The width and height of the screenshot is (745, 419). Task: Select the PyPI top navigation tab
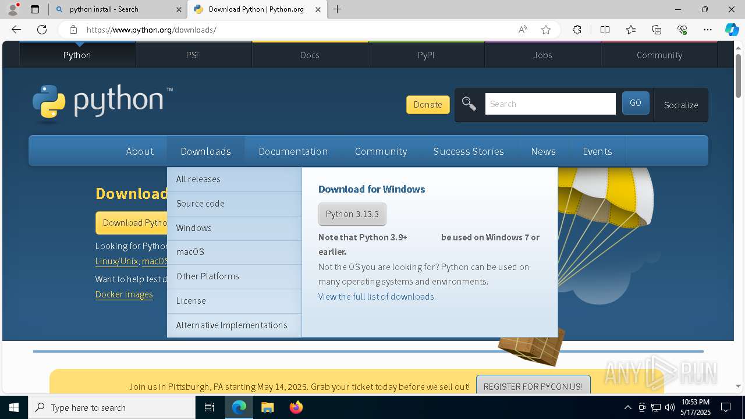coord(426,55)
